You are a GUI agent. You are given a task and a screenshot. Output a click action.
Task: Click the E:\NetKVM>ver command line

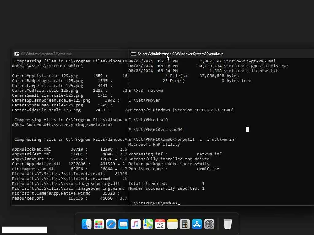[x=144, y=100]
